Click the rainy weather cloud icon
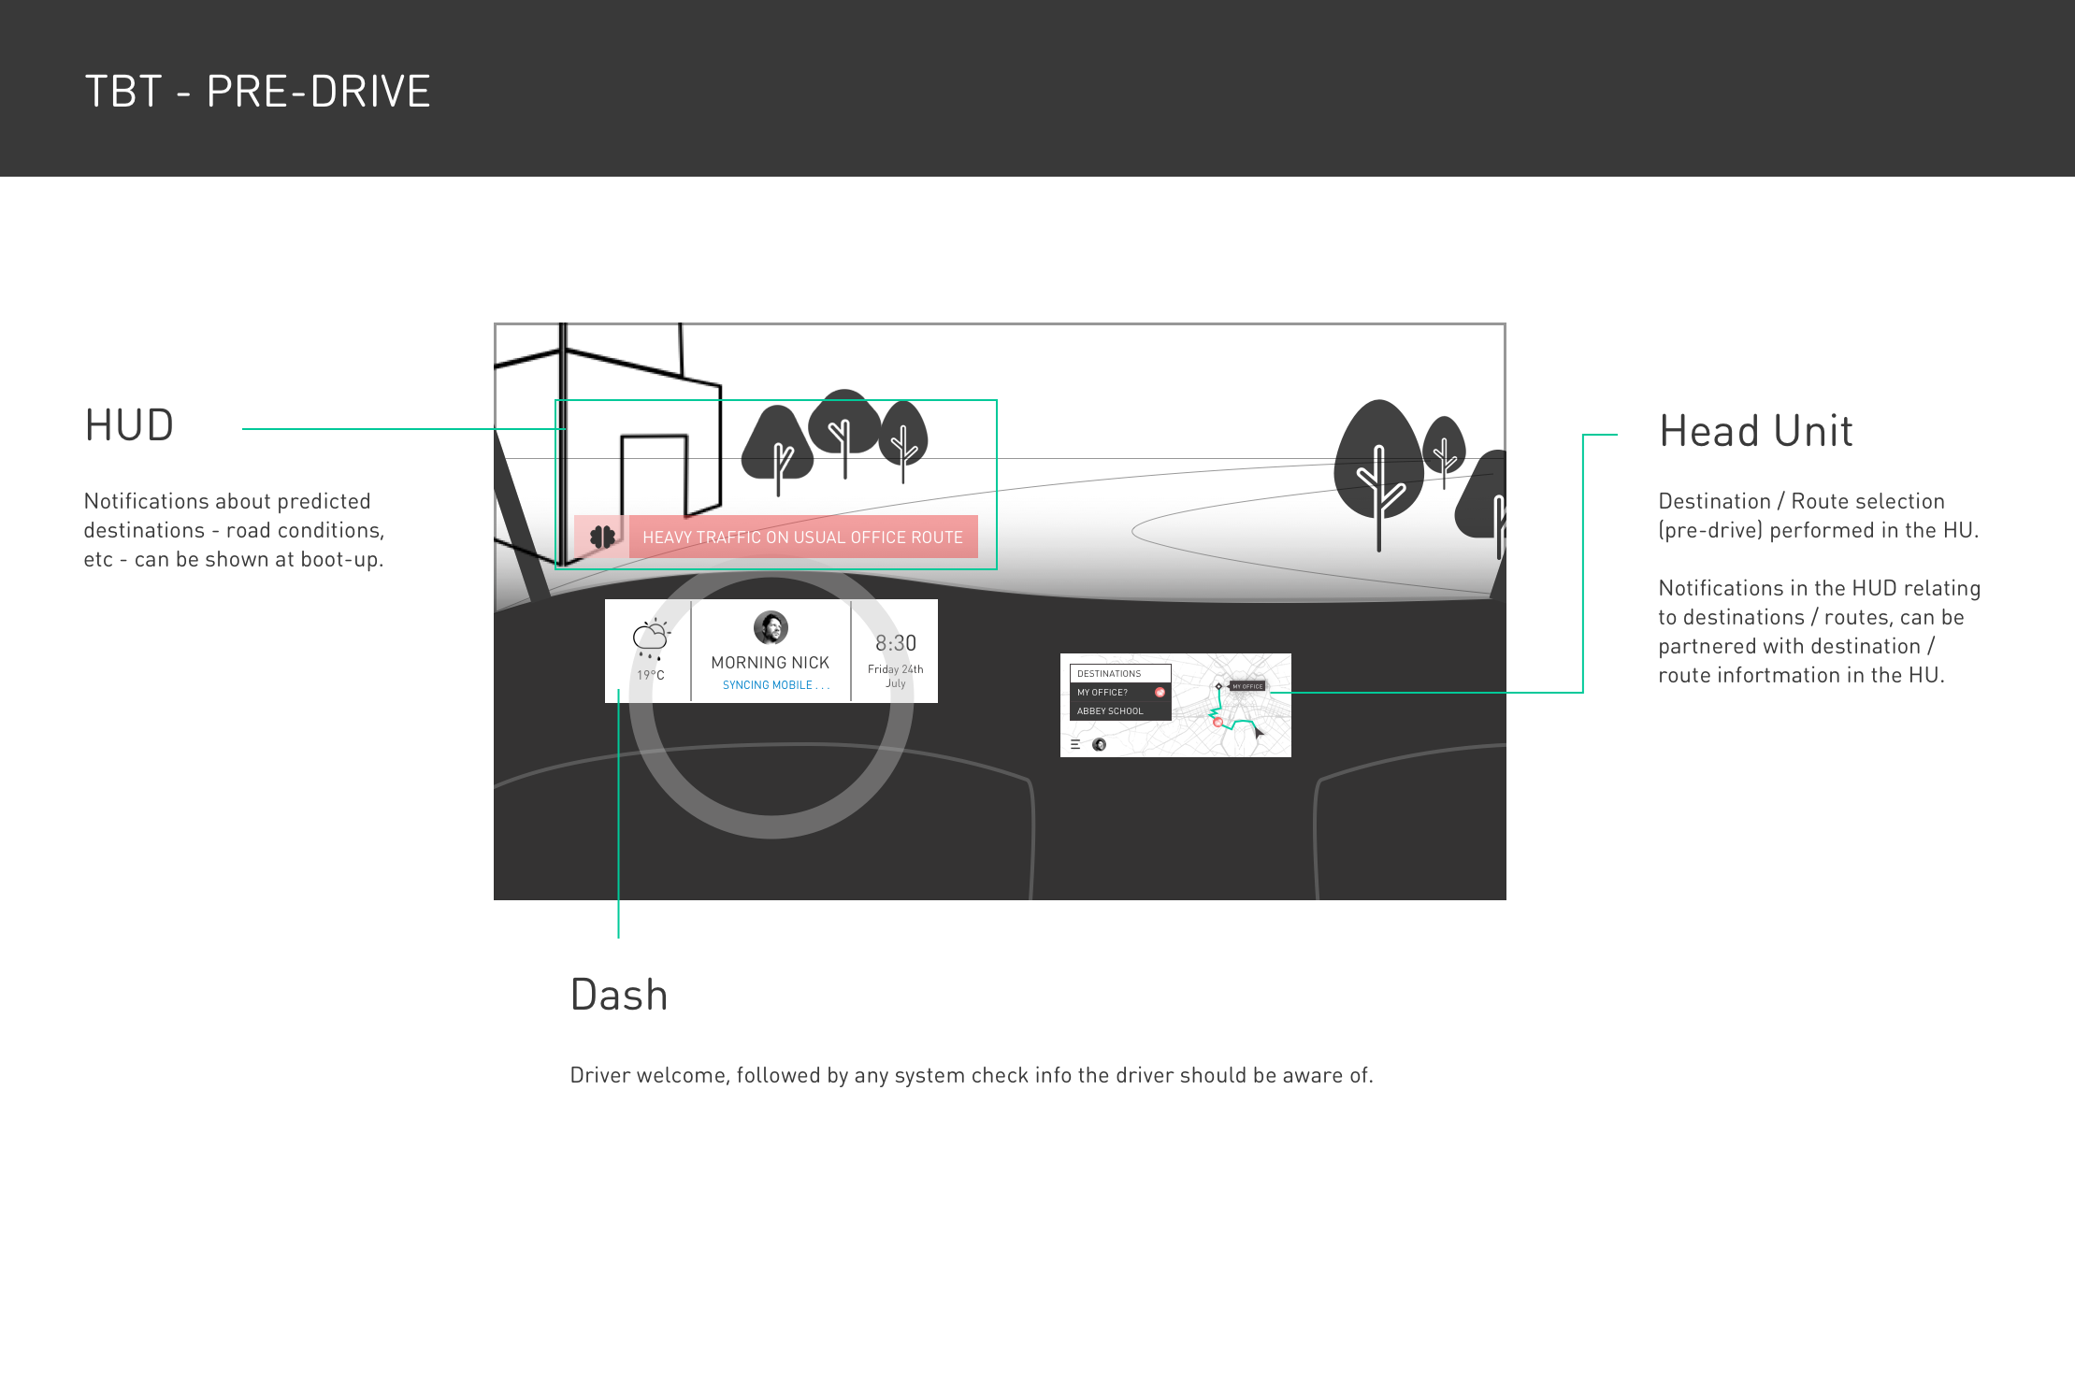Image resolution: width=2075 pixels, height=1377 pixels. tap(650, 638)
